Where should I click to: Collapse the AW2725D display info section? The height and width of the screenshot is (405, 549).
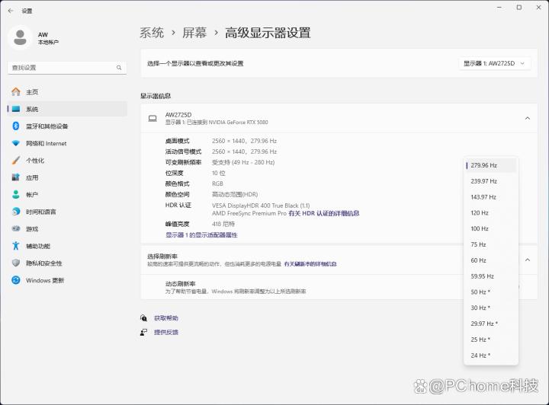point(527,118)
